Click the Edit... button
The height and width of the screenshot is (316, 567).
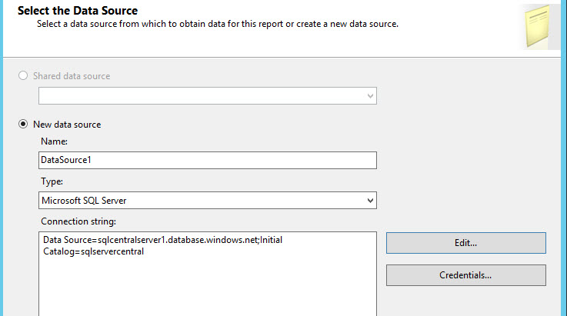[x=465, y=243]
